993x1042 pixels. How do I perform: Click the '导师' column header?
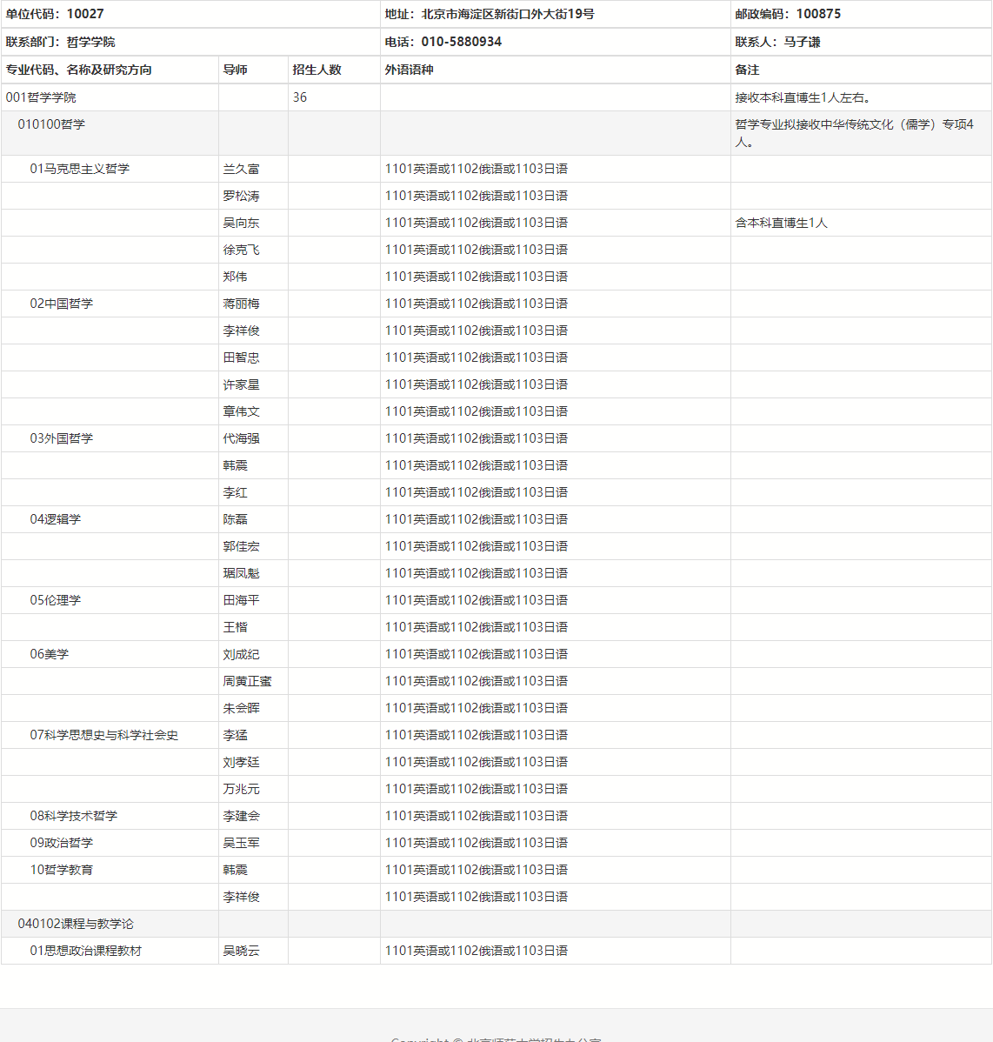click(235, 70)
